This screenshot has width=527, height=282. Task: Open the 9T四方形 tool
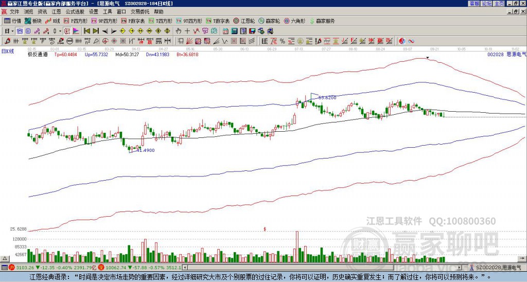coord(189,21)
